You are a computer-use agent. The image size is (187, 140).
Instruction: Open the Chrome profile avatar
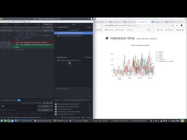click(x=182, y=25)
